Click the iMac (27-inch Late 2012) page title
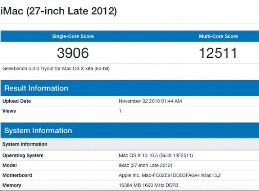 tap(58, 11)
